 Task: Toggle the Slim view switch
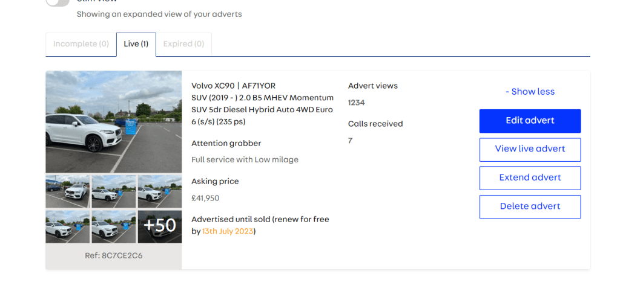click(x=58, y=2)
